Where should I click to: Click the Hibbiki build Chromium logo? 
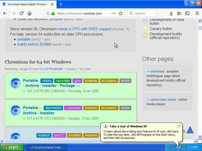[x=15, y=83]
